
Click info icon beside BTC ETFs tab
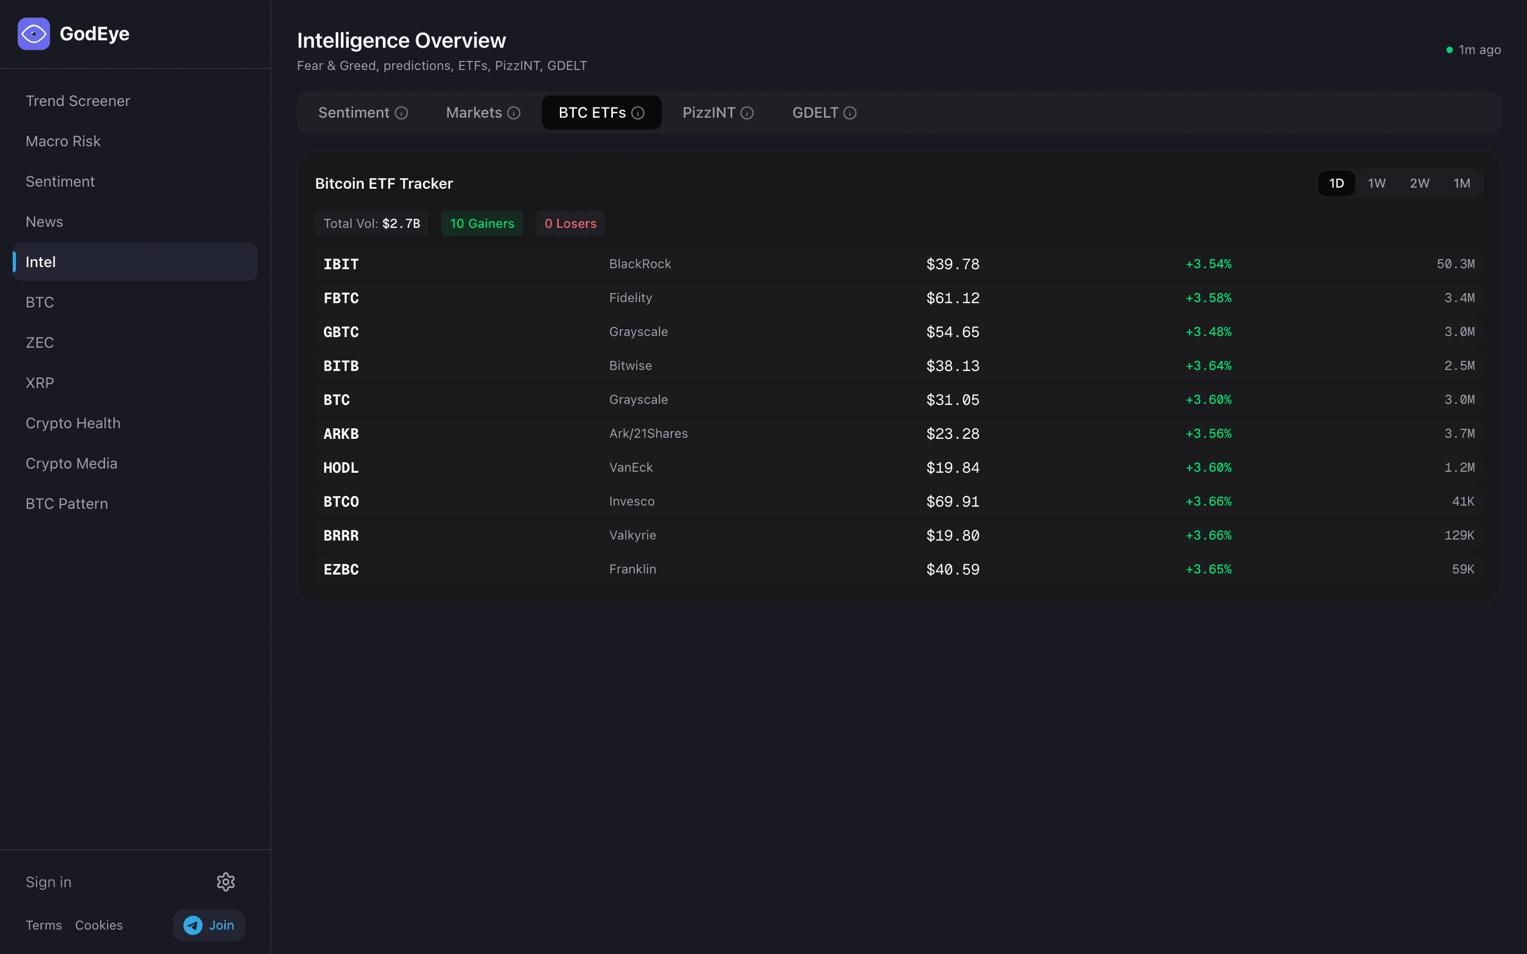[x=638, y=113]
